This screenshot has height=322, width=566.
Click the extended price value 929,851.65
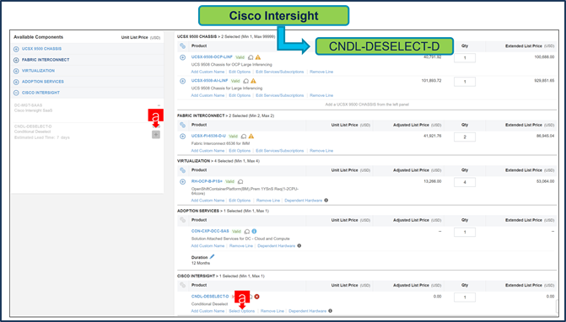click(544, 80)
